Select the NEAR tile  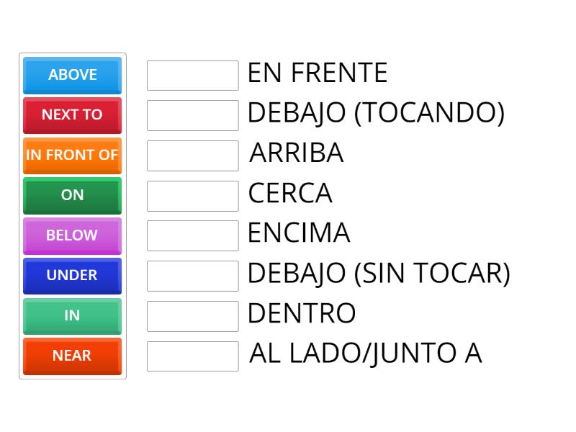click(x=72, y=356)
